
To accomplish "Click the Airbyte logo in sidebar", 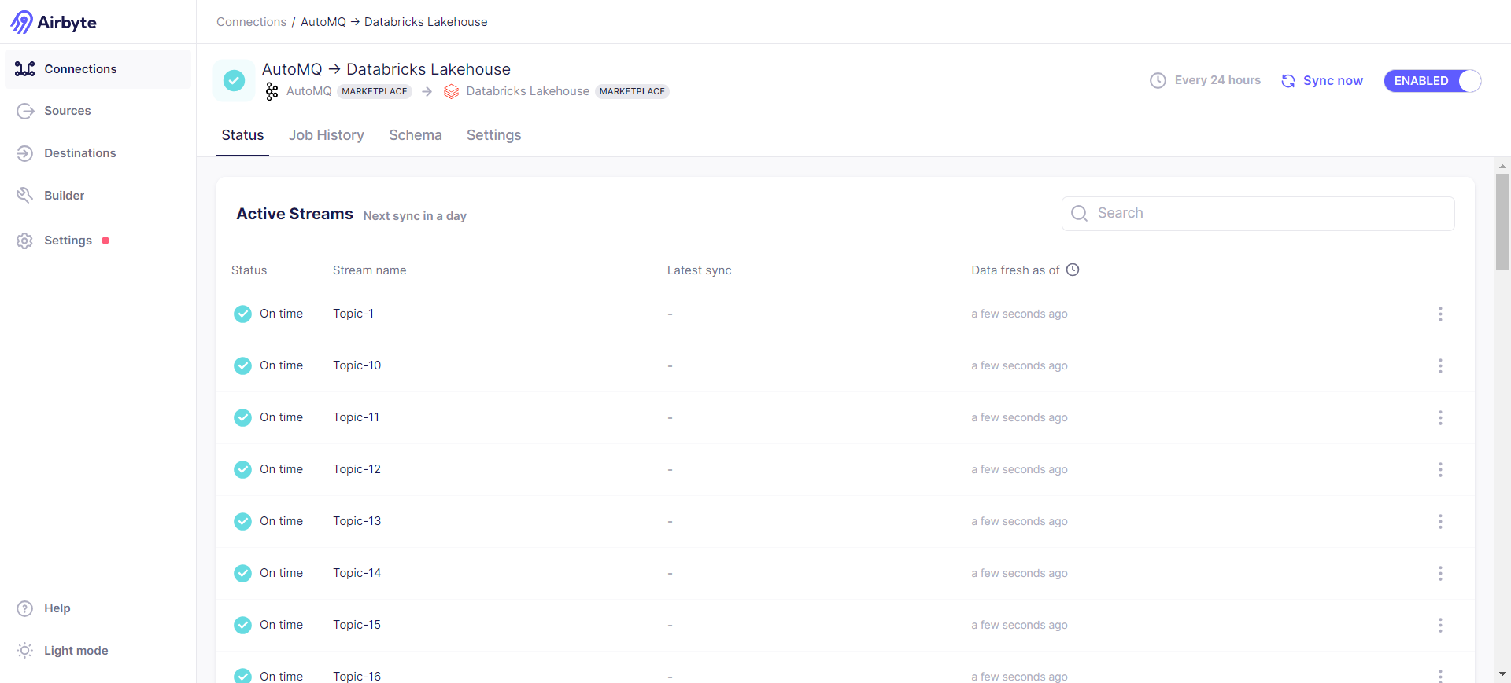I will click(54, 22).
